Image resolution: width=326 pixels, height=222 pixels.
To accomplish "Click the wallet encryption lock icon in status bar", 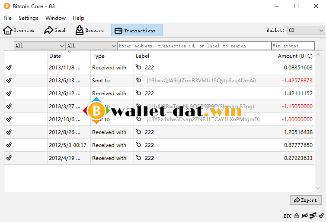I will pyautogui.click(x=297, y=216).
